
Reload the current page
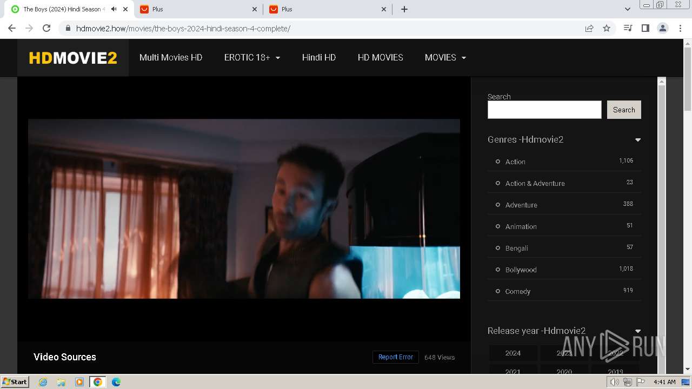point(46,28)
